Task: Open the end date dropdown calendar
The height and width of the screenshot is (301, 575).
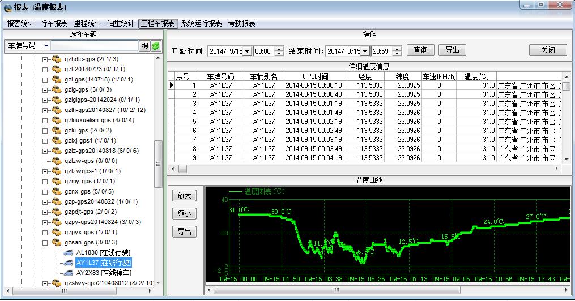Action: [365, 51]
